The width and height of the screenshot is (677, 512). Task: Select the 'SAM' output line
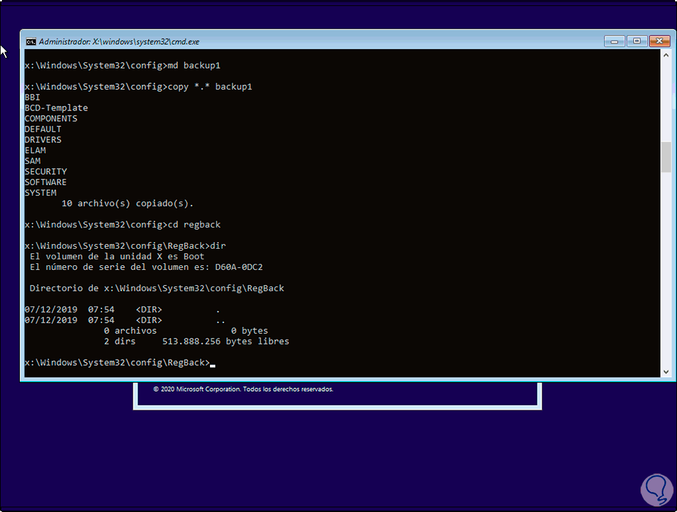[33, 161]
